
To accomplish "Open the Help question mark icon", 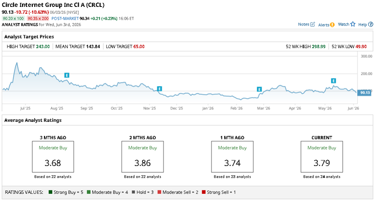I will [371, 24].
